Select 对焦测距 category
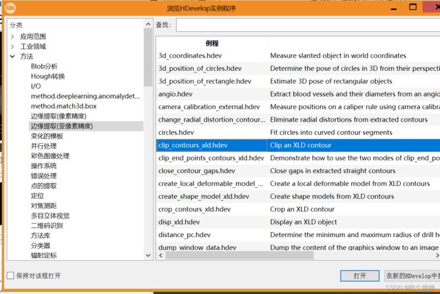The height and width of the screenshot is (294, 440). coord(43,205)
